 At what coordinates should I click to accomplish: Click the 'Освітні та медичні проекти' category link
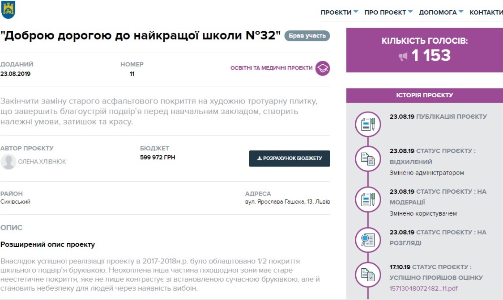(x=271, y=68)
